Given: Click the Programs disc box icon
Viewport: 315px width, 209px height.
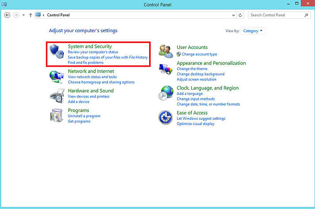Looking at the screenshot, I should click(57, 115).
